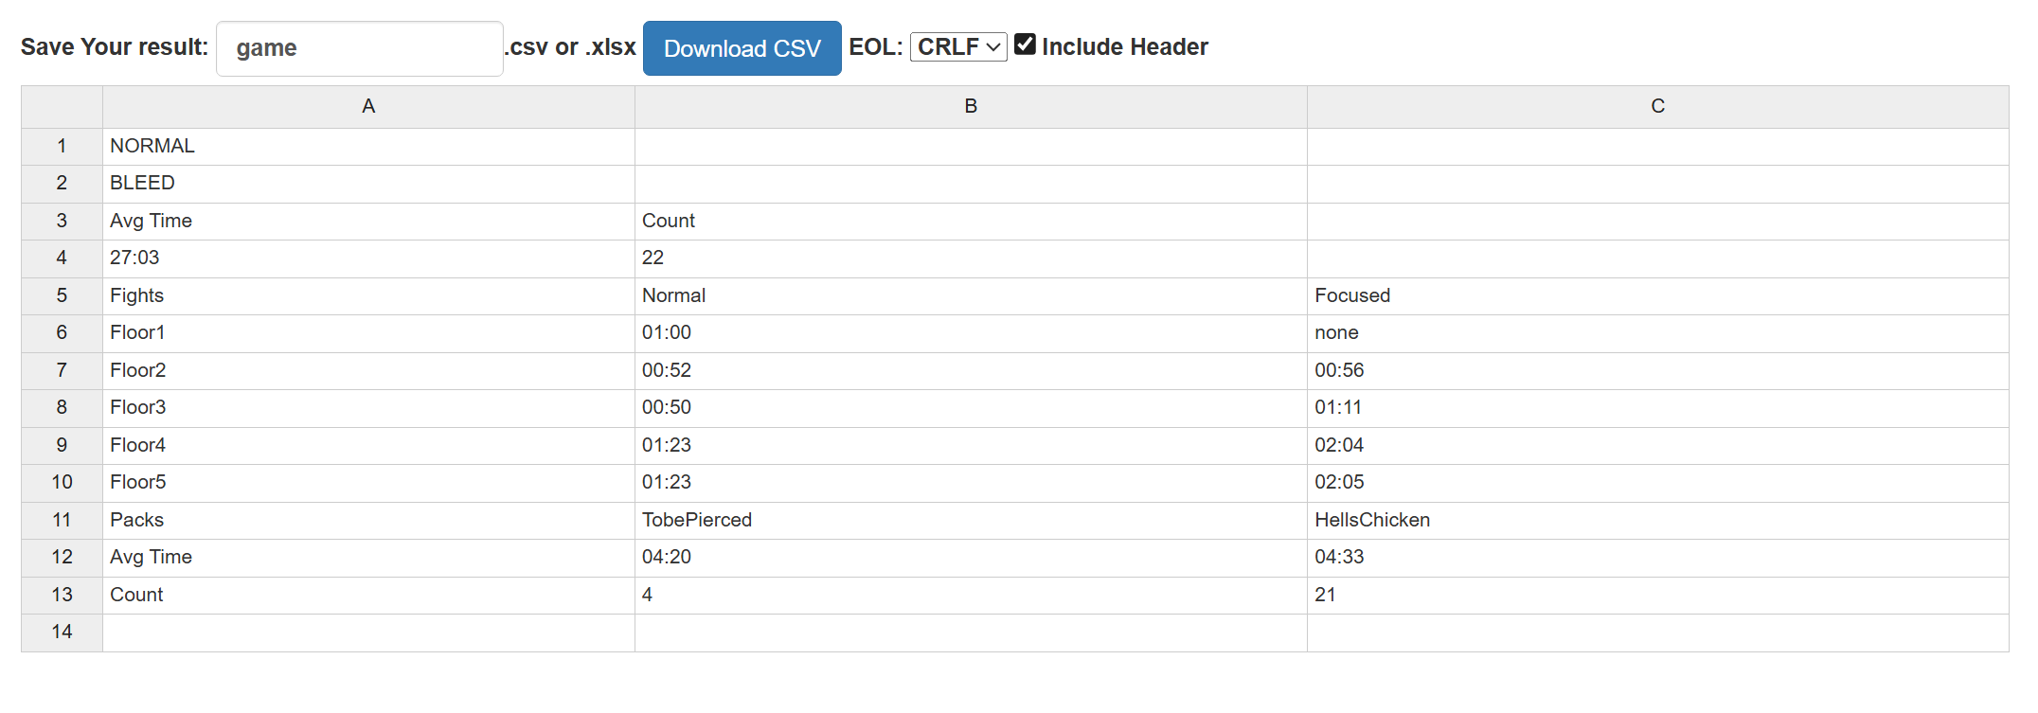The height and width of the screenshot is (713, 2038).
Task: Click the 00:50 cell
Action: click(971, 408)
